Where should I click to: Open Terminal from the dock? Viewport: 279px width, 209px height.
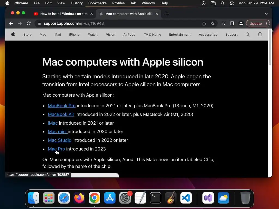[x=156, y=198]
